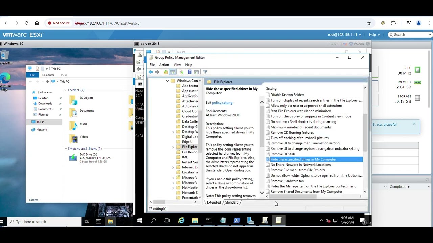The image size is (433, 243).
Task: Open root@192.168.1.11 user dropdown
Action: [x=344, y=35]
